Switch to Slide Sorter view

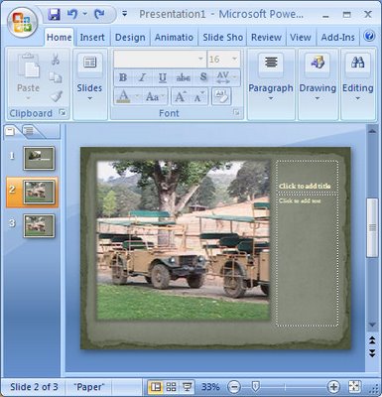[171, 386]
